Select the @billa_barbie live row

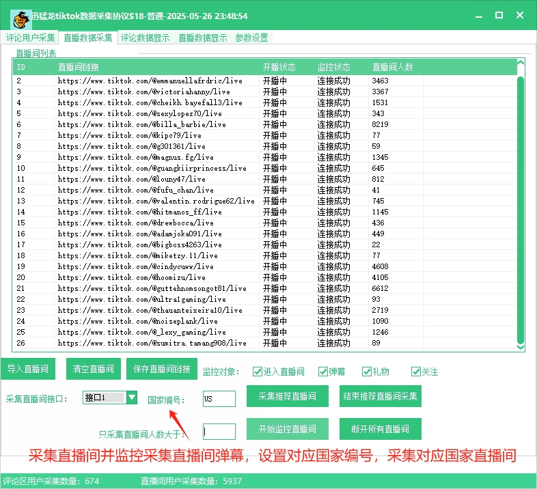click(264, 124)
